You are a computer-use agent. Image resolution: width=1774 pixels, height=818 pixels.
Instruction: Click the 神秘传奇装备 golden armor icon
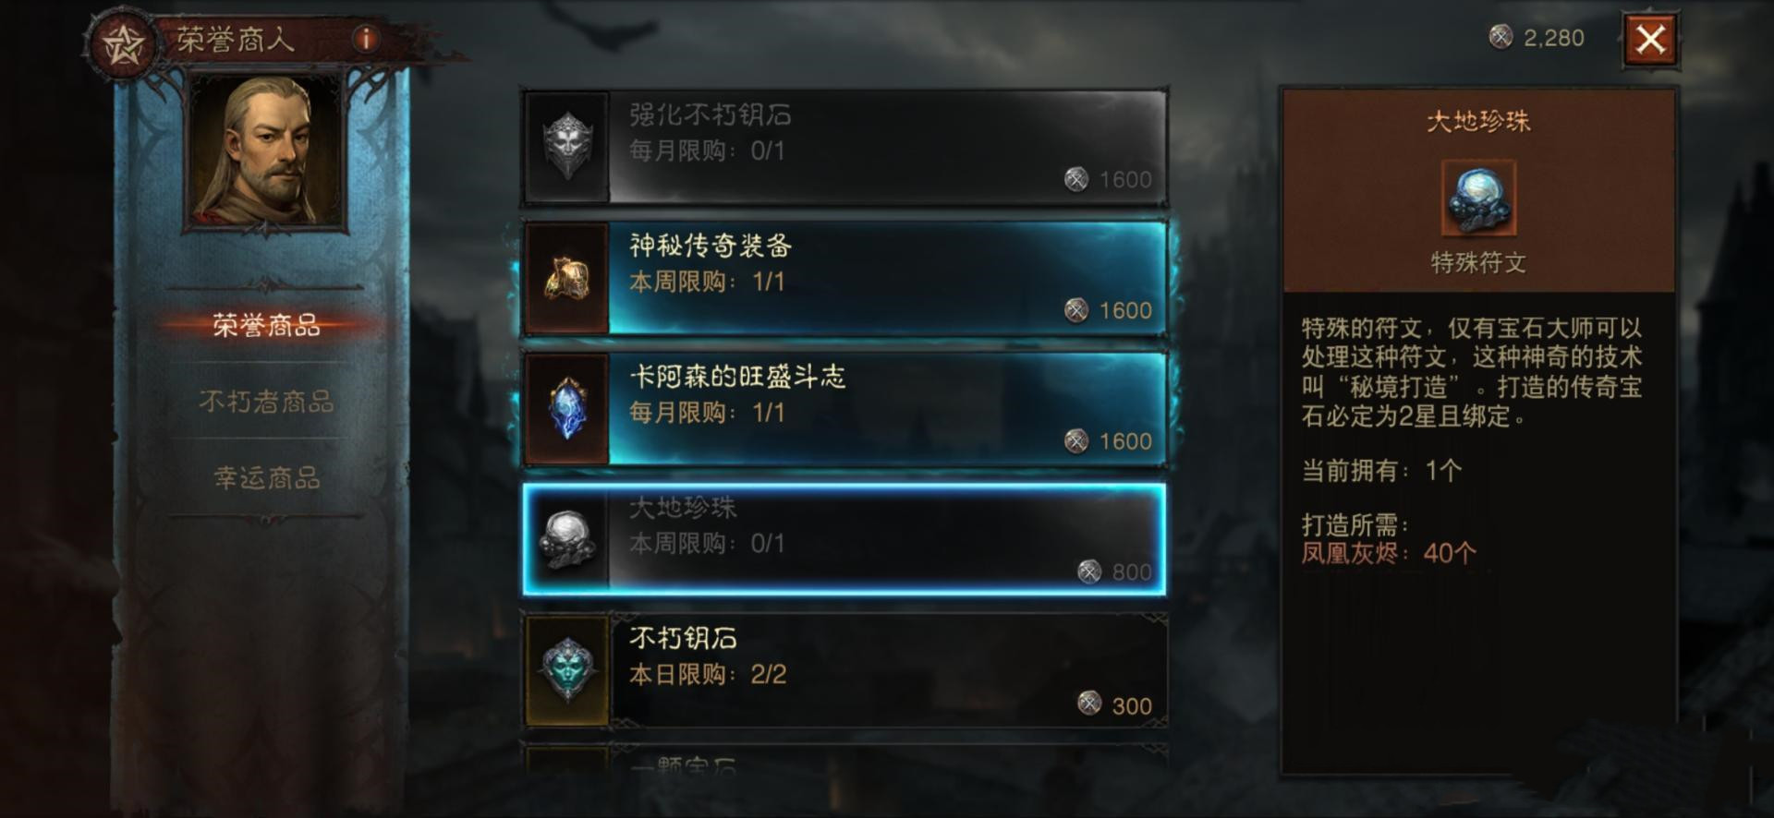[566, 278]
